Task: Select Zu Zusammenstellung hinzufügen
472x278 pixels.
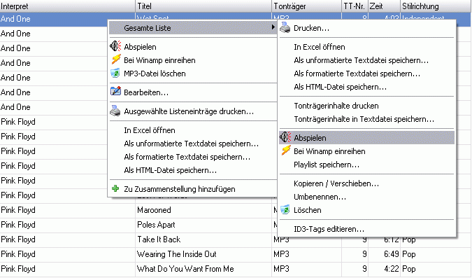Action: [x=193, y=189]
